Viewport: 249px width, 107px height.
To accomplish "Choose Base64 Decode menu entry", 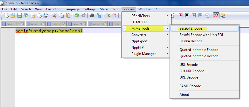I will (205, 41).
